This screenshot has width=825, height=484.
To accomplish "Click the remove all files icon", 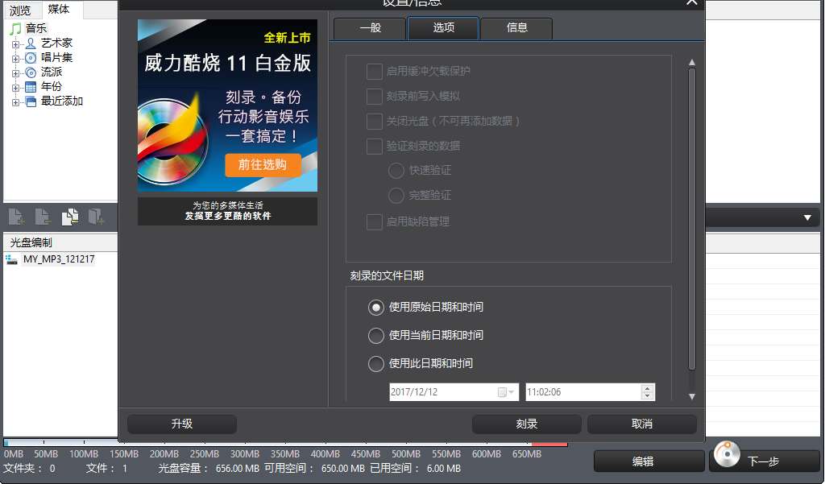I will tap(70, 216).
